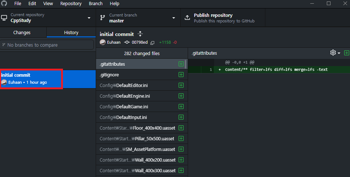
Task: Click the added-file icon in diff header
Action: [x=346, y=53]
